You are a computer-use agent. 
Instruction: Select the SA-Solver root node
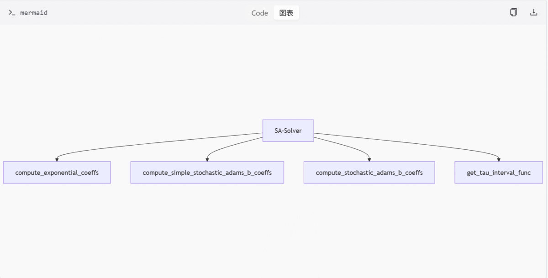tap(288, 131)
